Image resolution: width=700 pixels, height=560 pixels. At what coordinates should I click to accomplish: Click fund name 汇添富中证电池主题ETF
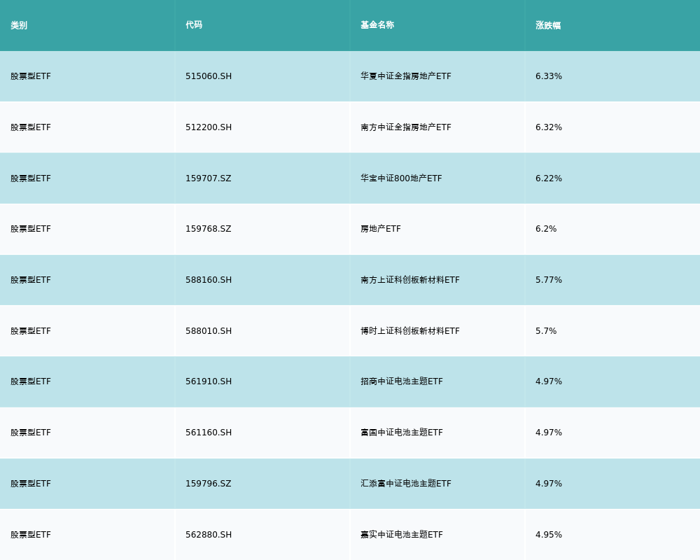[x=406, y=484]
